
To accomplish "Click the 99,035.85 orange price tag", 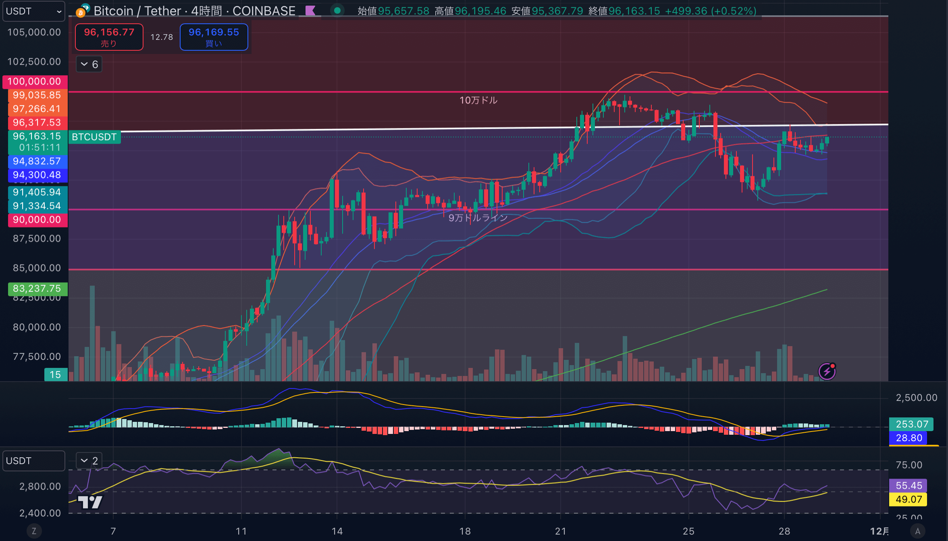I will click(37, 95).
